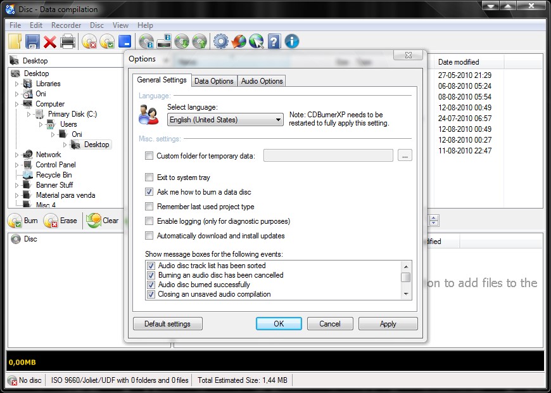Image resolution: width=551 pixels, height=393 pixels.
Task: Expand the Libraries tree node
Action: (18, 84)
